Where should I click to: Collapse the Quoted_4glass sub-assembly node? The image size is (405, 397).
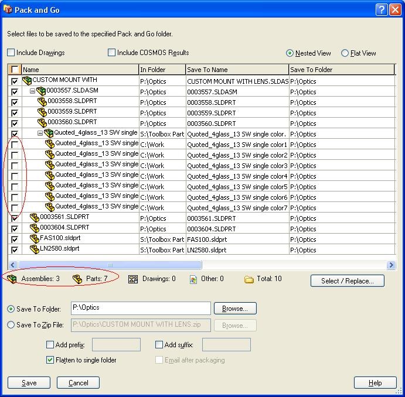[x=40, y=134]
